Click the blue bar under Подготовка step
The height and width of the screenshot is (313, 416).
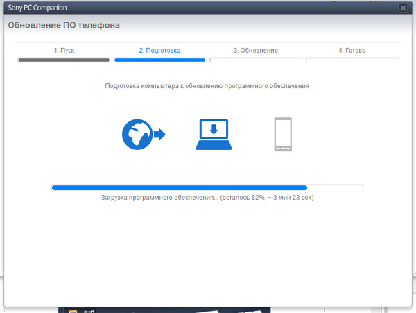(x=159, y=60)
